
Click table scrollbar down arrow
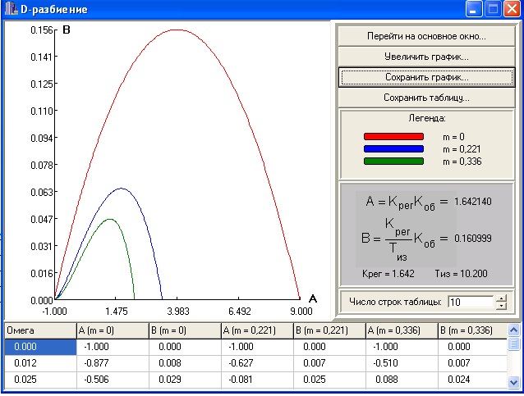point(513,382)
